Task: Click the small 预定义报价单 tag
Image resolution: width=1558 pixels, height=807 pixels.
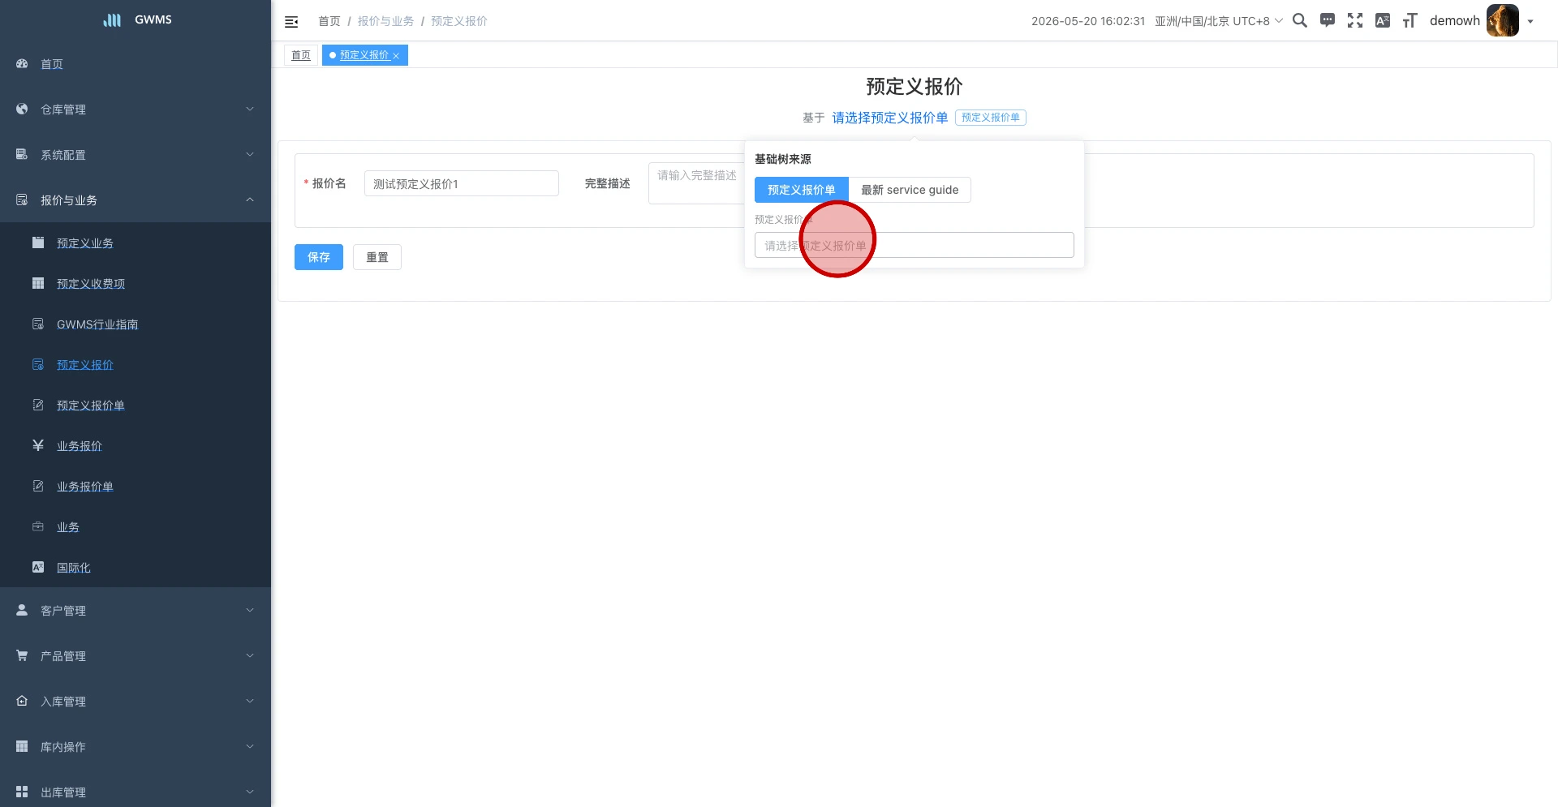Action: click(x=991, y=118)
